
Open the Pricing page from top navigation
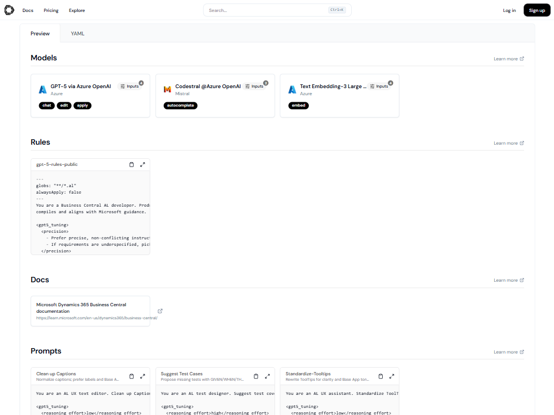click(x=51, y=10)
